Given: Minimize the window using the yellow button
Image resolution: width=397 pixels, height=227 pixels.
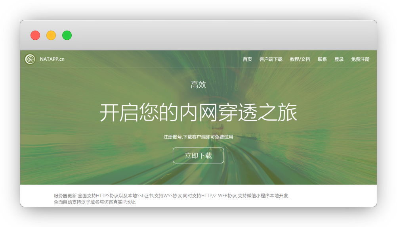Looking at the screenshot, I should click(x=51, y=35).
